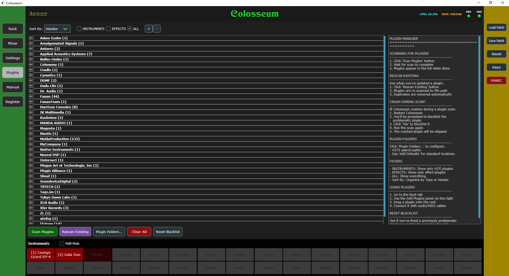The width and height of the screenshot is (509, 276).
Task: Click the Colosseum title bar app icon
Action: click(x=3, y=3)
